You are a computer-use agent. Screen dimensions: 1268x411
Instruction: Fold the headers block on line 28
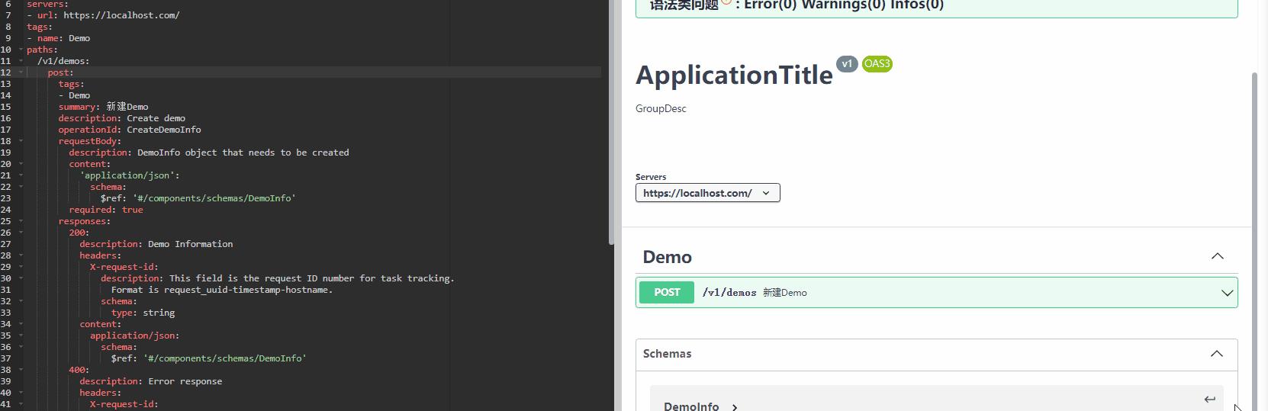pos(21,255)
